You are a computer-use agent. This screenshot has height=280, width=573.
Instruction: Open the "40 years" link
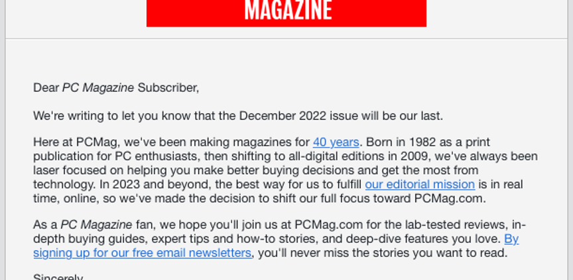coord(336,142)
